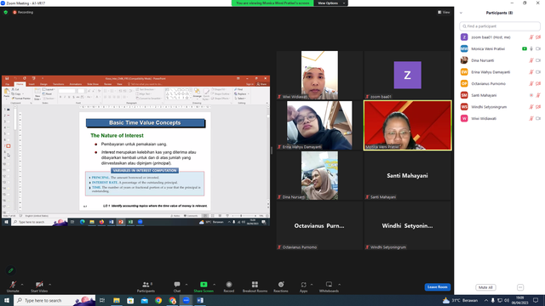Open the weather widget showing 31°C Berawan
Viewport: 545px width, 306px height.
460,300
